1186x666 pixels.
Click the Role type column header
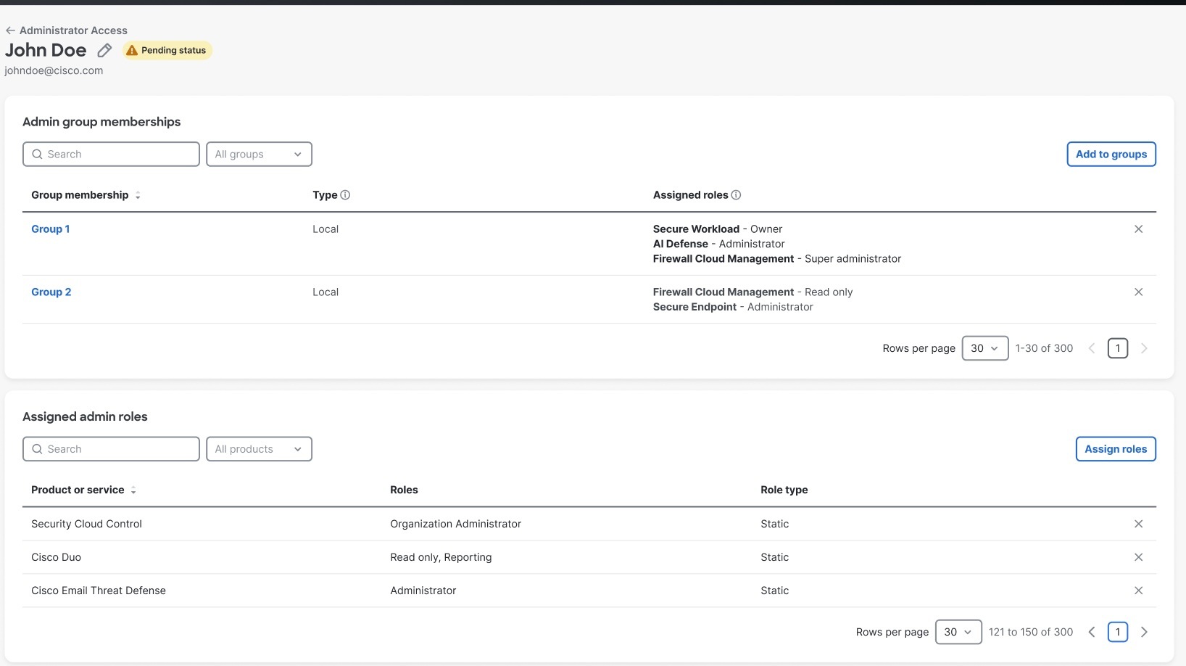point(784,490)
